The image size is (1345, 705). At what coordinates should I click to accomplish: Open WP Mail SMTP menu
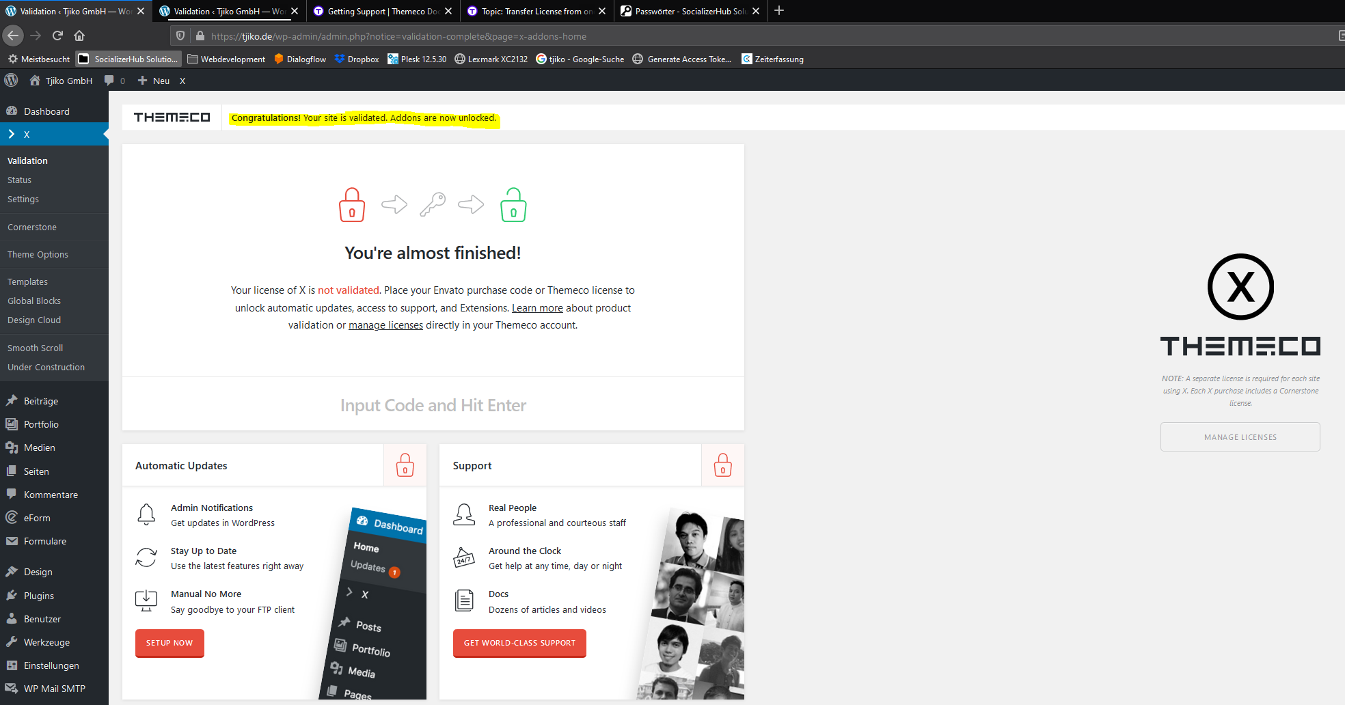click(54, 689)
